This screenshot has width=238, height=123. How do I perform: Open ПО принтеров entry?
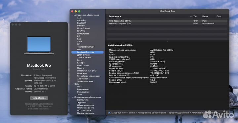coord(84,110)
